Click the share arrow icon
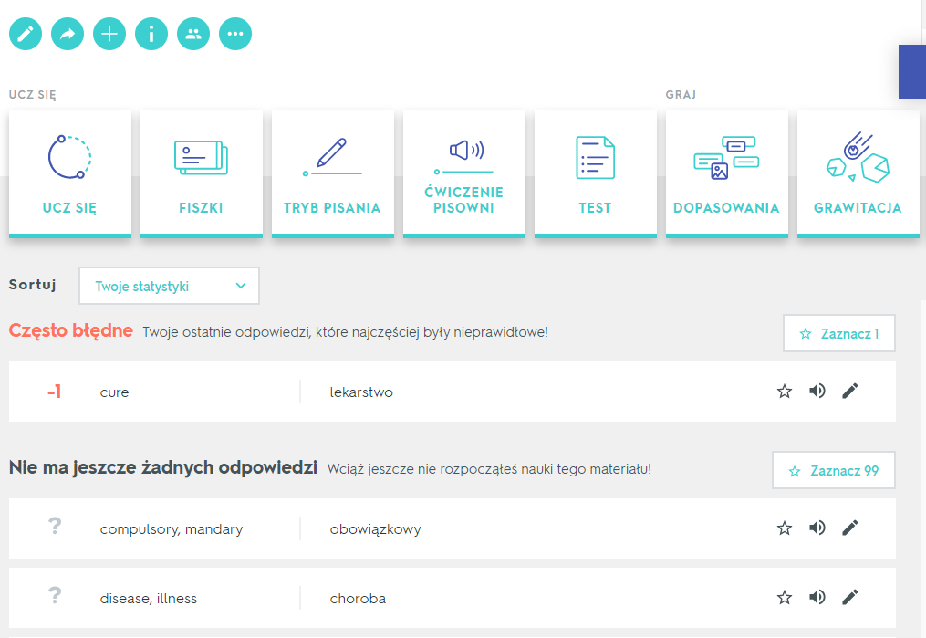Screen dimensions: 926x638 pyautogui.click(x=68, y=35)
